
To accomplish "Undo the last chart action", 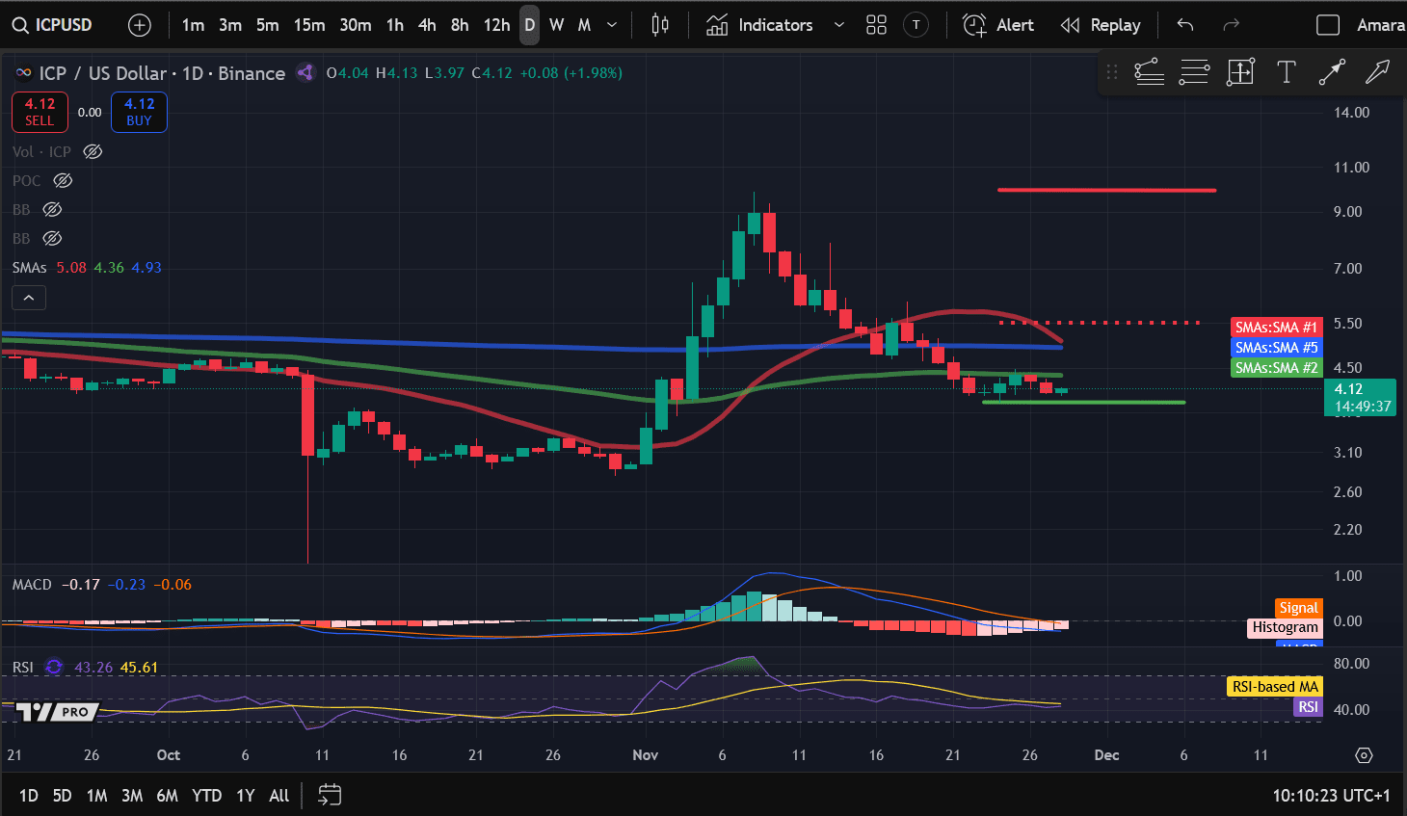I will (1185, 25).
